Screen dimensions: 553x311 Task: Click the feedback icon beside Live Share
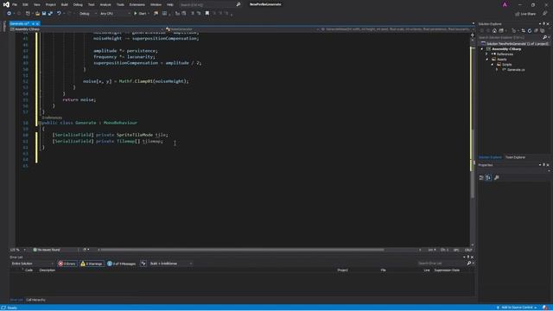[x=544, y=14]
